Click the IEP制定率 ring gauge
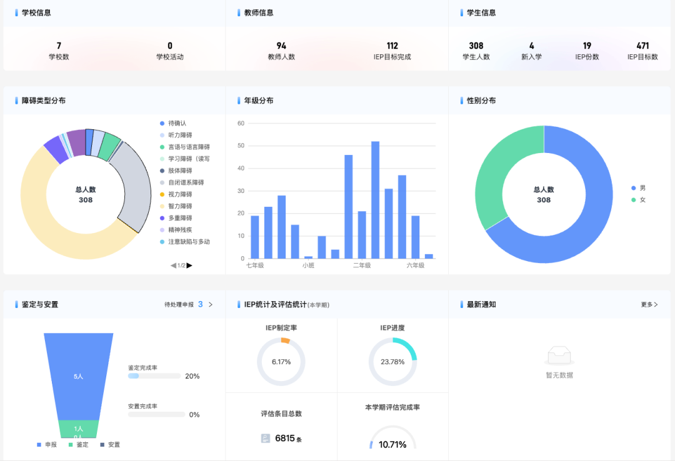Screen dimensions: 675x461 pyautogui.click(x=281, y=362)
